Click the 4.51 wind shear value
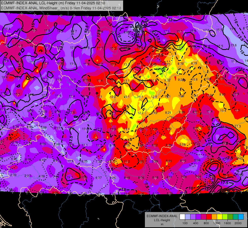 coord(169,177)
